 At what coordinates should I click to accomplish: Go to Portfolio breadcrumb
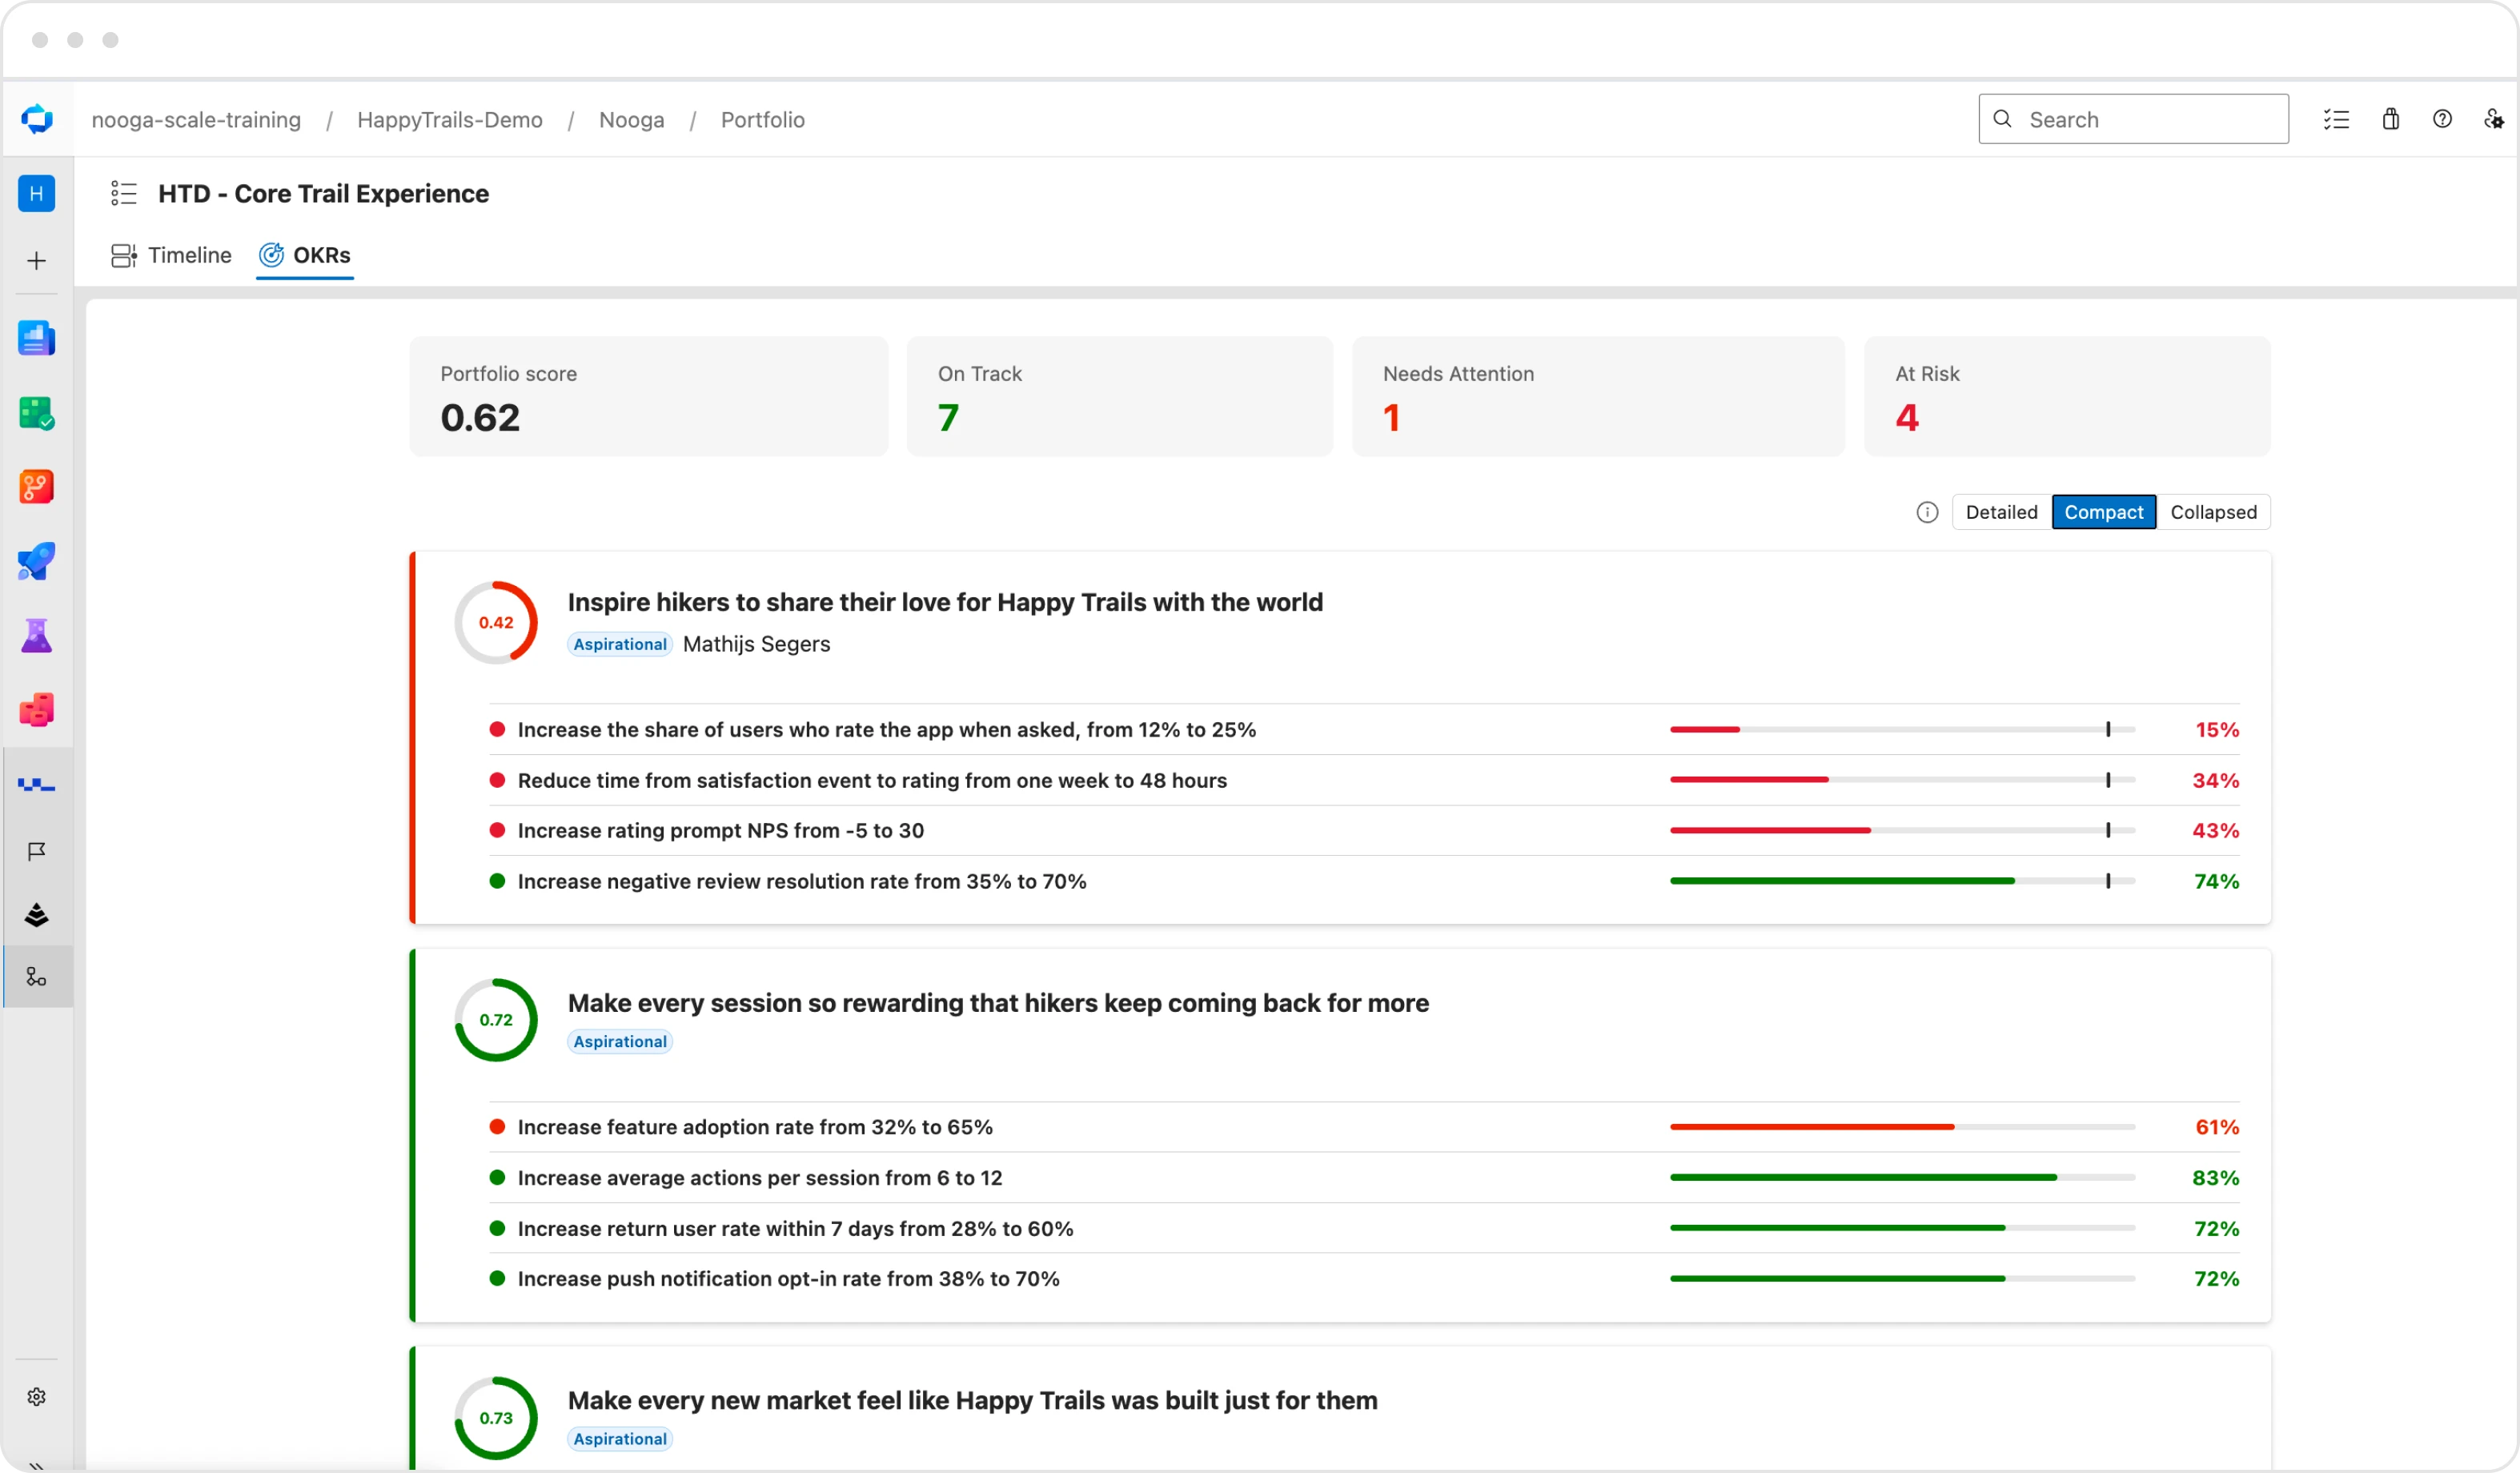click(x=762, y=119)
